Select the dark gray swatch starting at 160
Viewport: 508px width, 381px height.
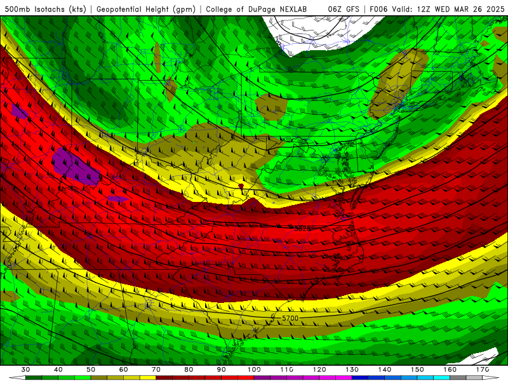(458, 378)
